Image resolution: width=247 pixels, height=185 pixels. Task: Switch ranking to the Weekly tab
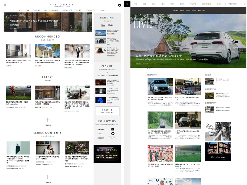(x=111, y=25)
